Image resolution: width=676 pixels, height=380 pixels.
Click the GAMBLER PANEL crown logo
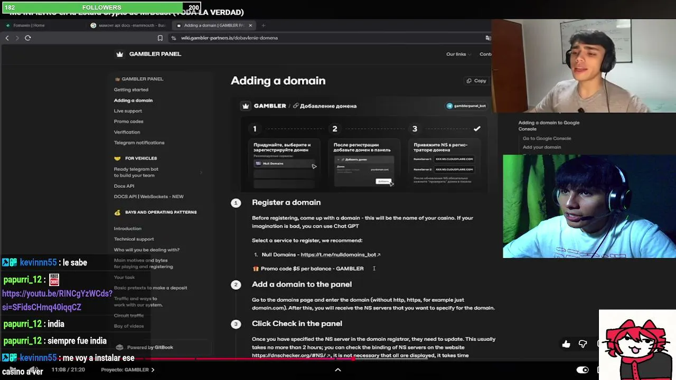(x=120, y=54)
